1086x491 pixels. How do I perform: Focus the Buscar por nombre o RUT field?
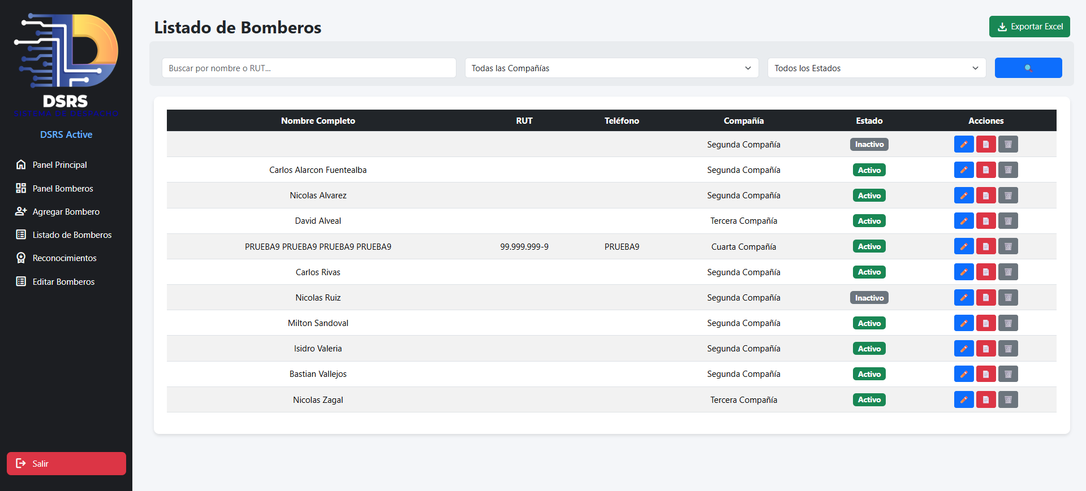pyautogui.click(x=308, y=68)
